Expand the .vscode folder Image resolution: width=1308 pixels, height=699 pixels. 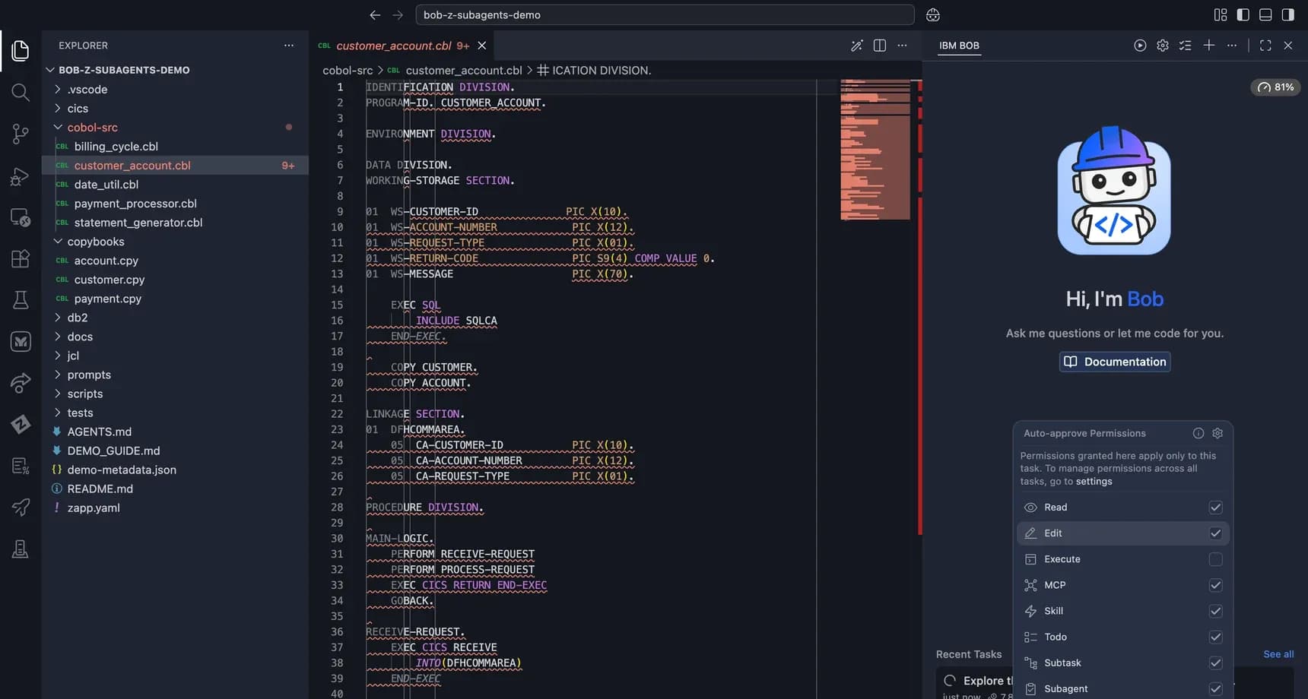[175, 89]
